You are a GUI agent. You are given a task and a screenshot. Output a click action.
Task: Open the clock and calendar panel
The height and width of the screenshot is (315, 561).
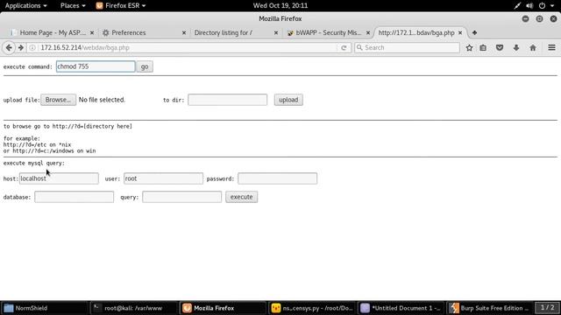pos(280,5)
